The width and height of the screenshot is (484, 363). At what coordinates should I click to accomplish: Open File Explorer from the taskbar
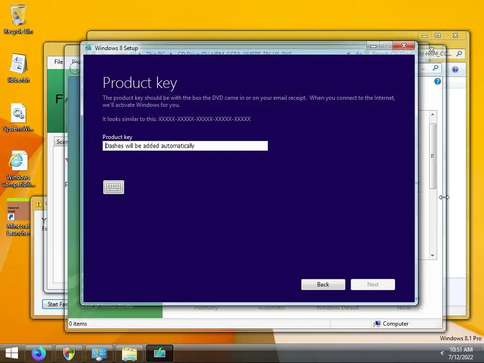pos(130,353)
